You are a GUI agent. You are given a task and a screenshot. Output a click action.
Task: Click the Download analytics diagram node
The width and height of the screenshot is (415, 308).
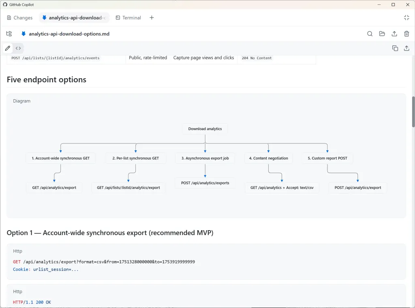[x=205, y=129]
